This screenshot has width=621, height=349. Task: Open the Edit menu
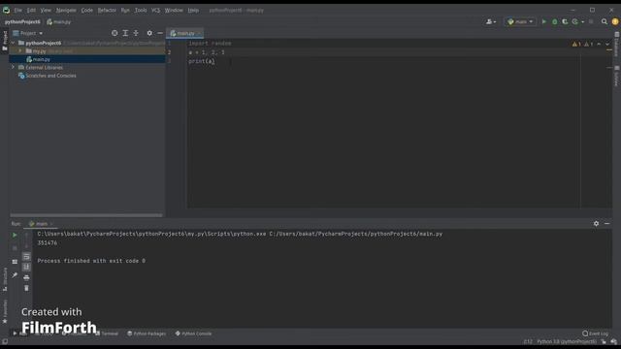click(31, 11)
